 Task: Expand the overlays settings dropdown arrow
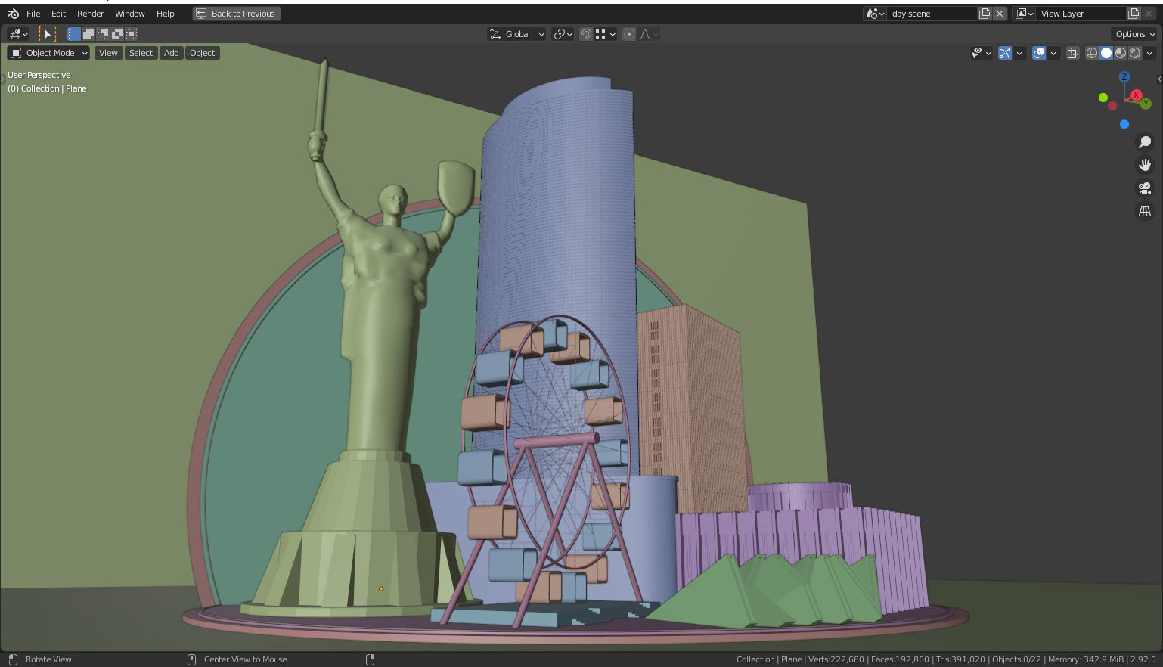pyautogui.click(x=1053, y=53)
